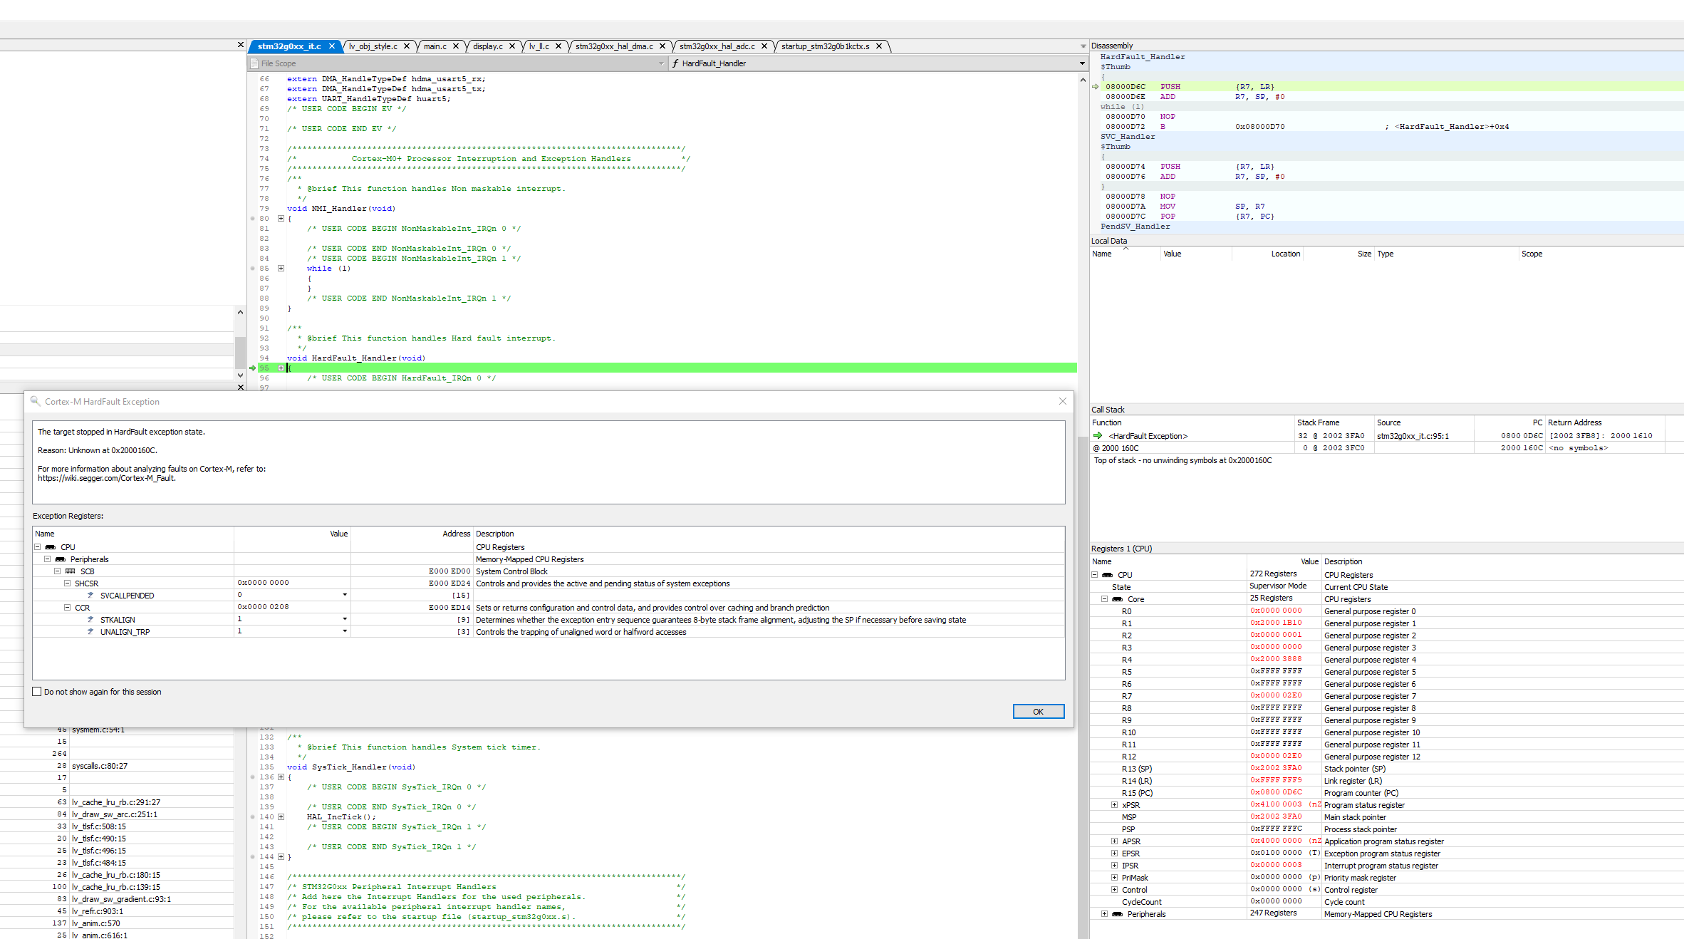Click the CPU icon in Exception Registers tree
1684x939 pixels.
pos(50,546)
